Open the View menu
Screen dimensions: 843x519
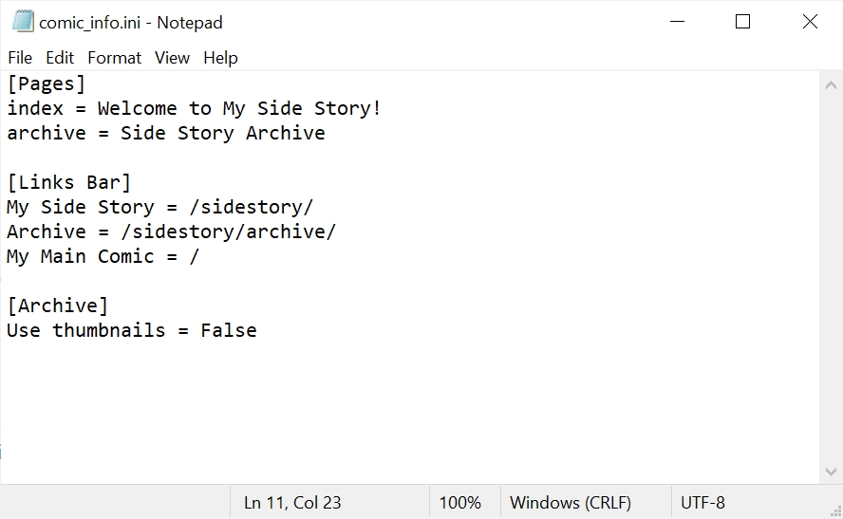[x=172, y=58]
